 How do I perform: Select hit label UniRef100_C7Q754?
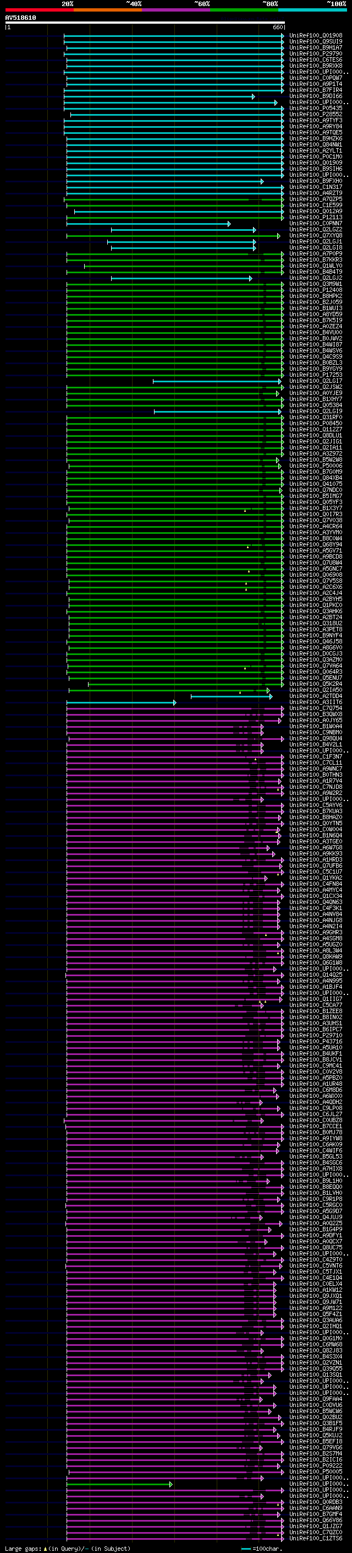point(315,708)
